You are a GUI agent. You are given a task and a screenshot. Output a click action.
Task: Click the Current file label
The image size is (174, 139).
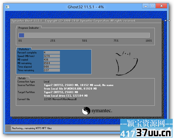(24, 99)
